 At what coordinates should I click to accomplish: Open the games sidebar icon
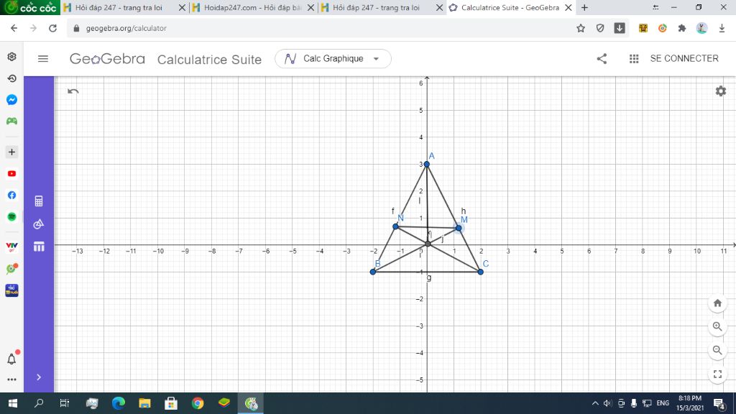point(11,121)
